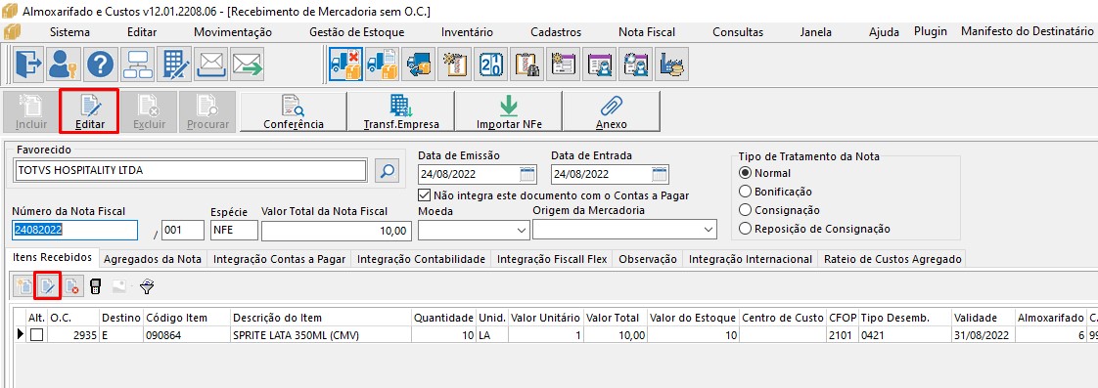
Task: Select the Consignação radio option
Action: click(x=746, y=210)
